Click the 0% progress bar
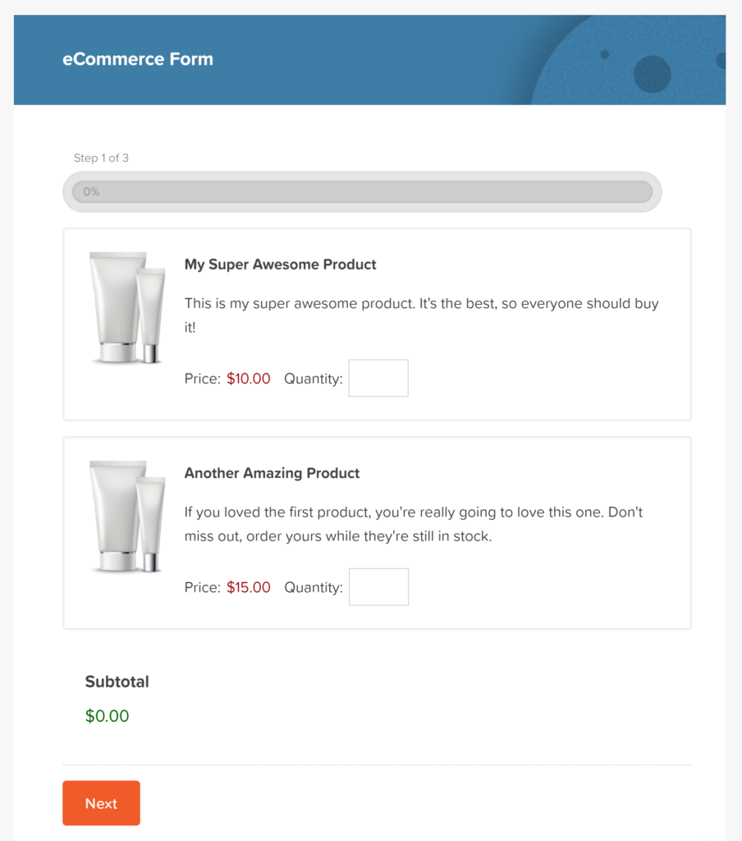 (361, 191)
